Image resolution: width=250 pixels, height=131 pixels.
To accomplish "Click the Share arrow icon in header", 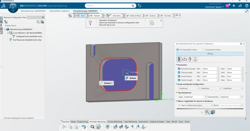I will coord(240,6).
